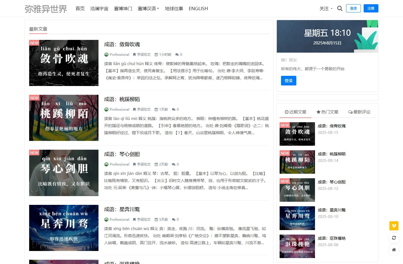
Task: Click calendar icon beside 5天前
Action: tap(156, 220)
